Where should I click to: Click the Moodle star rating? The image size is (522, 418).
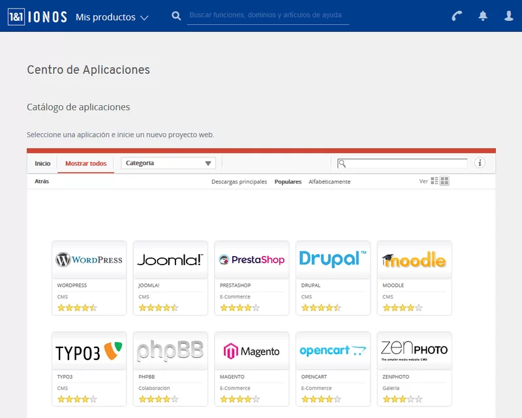(x=403, y=308)
